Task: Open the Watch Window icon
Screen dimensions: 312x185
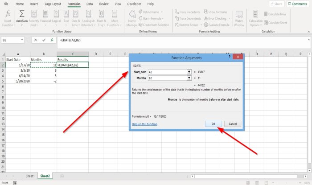Action: point(239,14)
